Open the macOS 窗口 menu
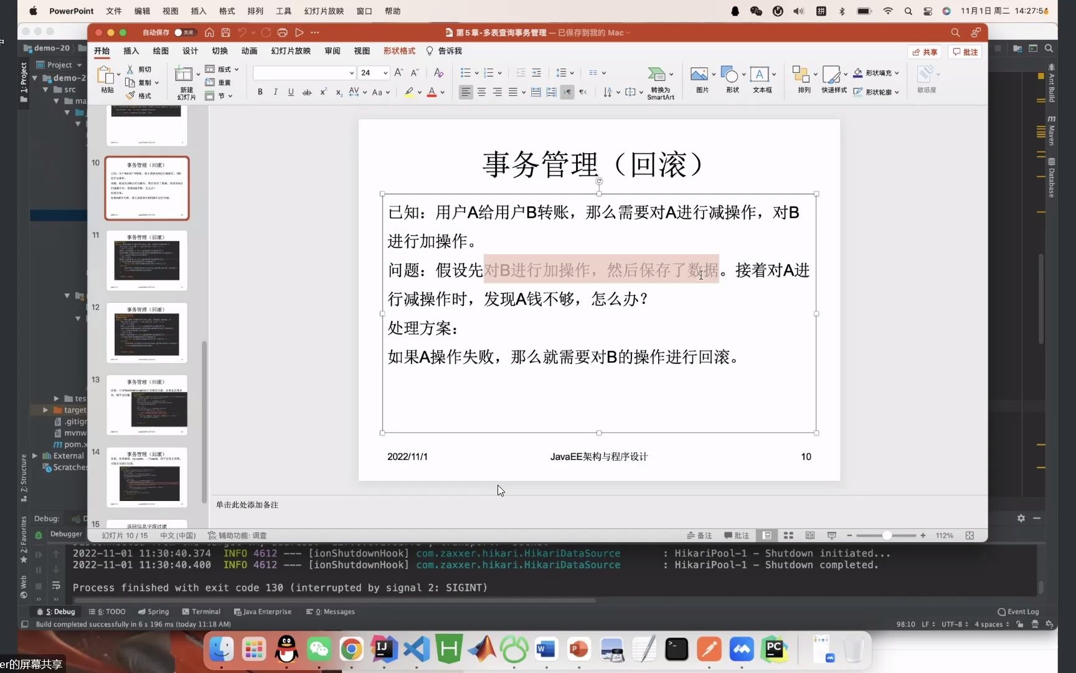This screenshot has width=1076, height=673. click(364, 11)
